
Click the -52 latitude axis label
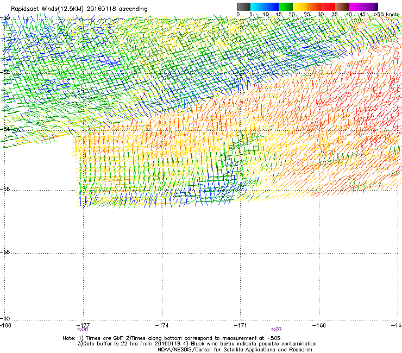click(5, 72)
